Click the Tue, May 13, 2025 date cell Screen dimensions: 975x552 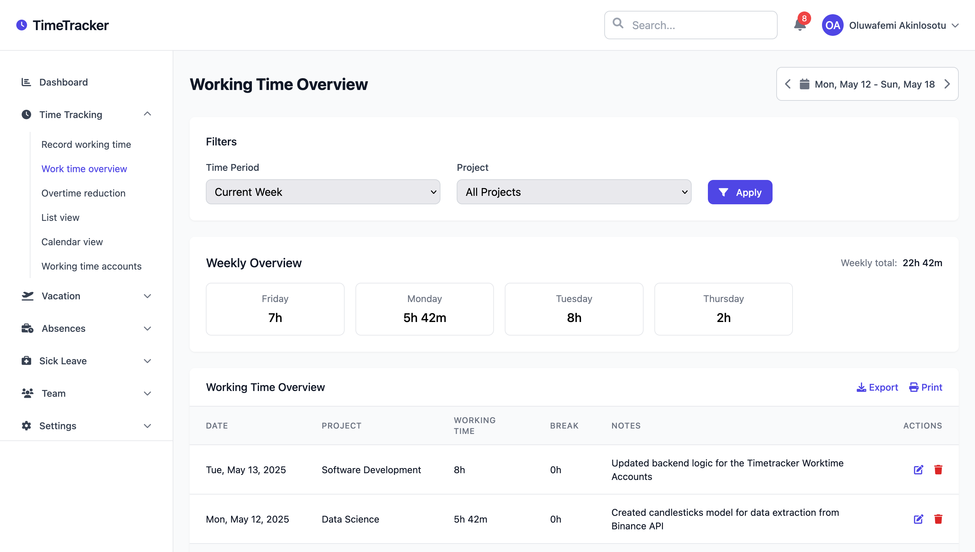[x=246, y=470]
